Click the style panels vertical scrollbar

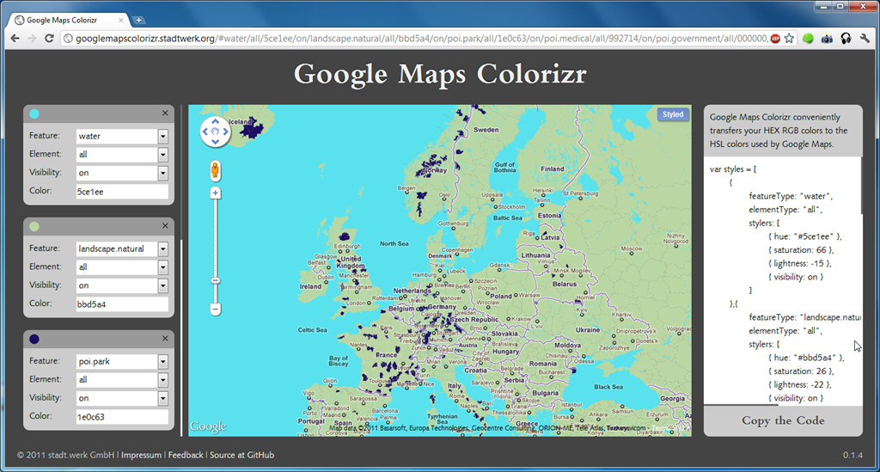coord(181,337)
